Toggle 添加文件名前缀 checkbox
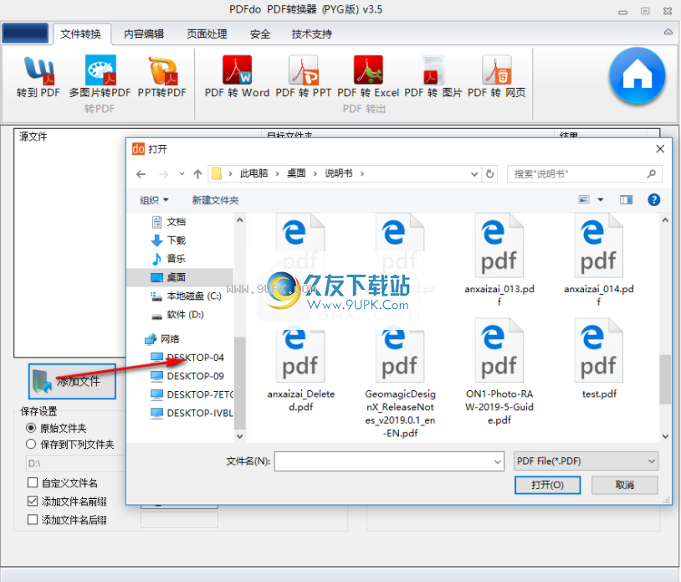The width and height of the screenshot is (681, 582). (33, 501)
